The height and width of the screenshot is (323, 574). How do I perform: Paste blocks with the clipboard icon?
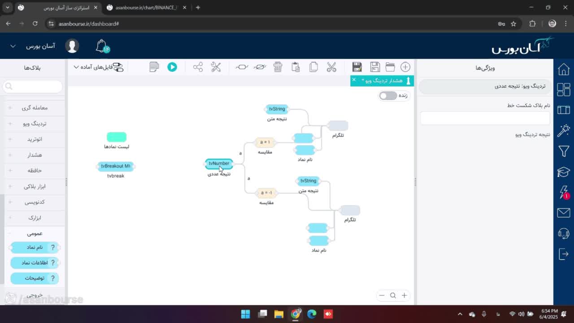[296, 67]
